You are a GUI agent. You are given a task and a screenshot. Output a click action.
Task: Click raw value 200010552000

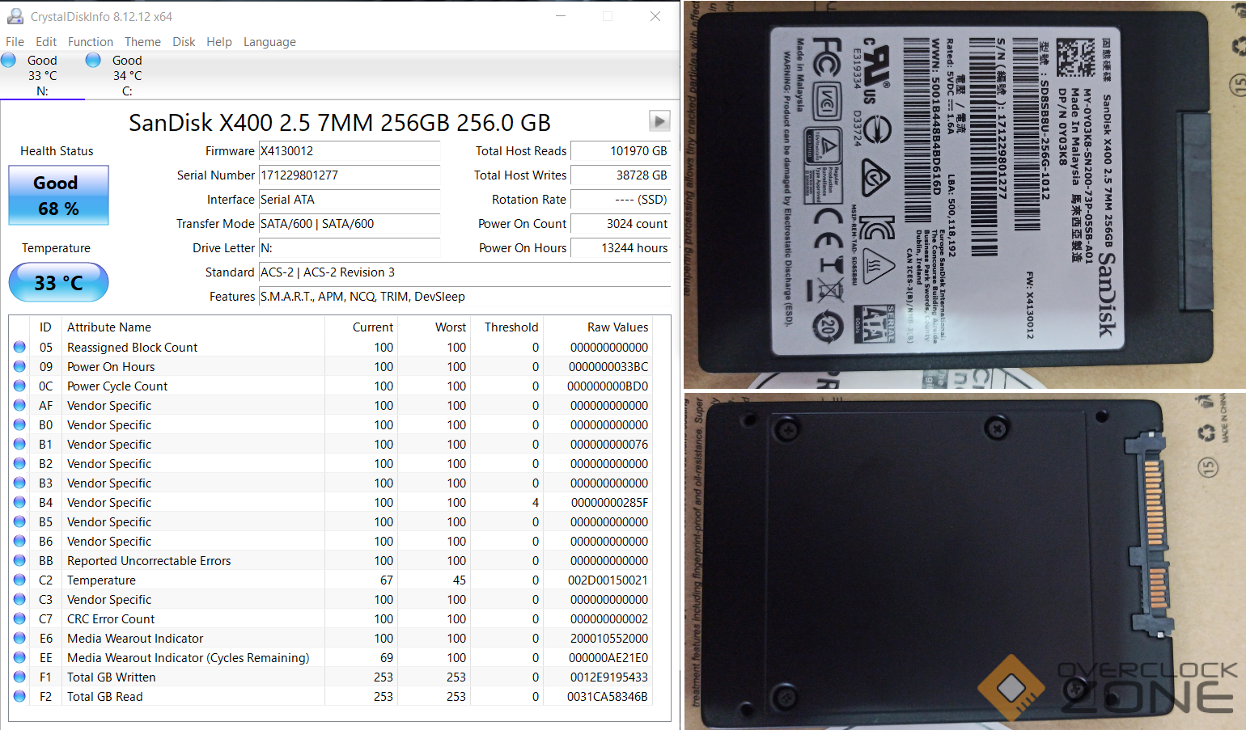click(608, 639)
